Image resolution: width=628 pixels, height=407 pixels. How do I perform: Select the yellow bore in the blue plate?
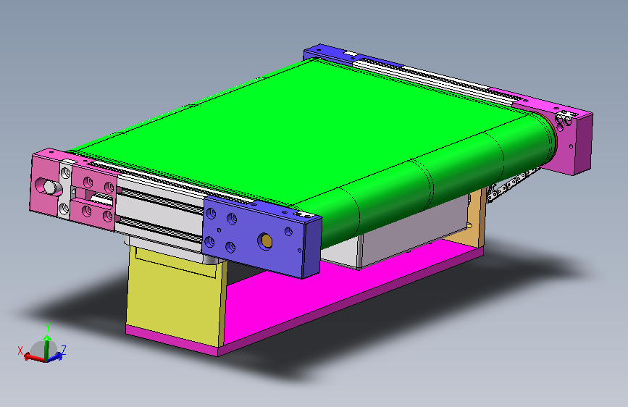[x=265, y=241]
